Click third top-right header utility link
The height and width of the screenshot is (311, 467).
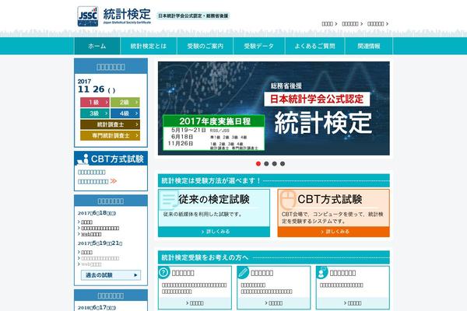[377, 24]
